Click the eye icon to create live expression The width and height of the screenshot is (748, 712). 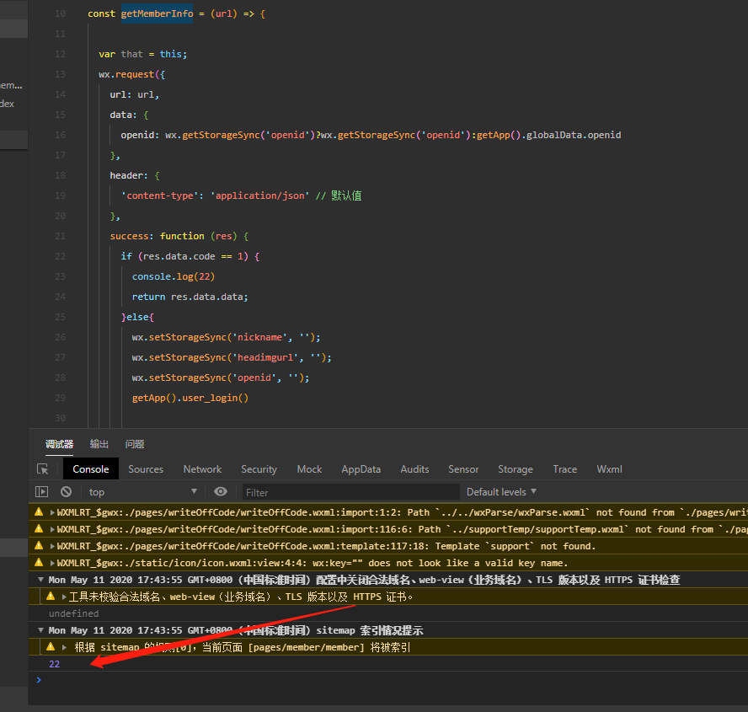click(220, 491)
